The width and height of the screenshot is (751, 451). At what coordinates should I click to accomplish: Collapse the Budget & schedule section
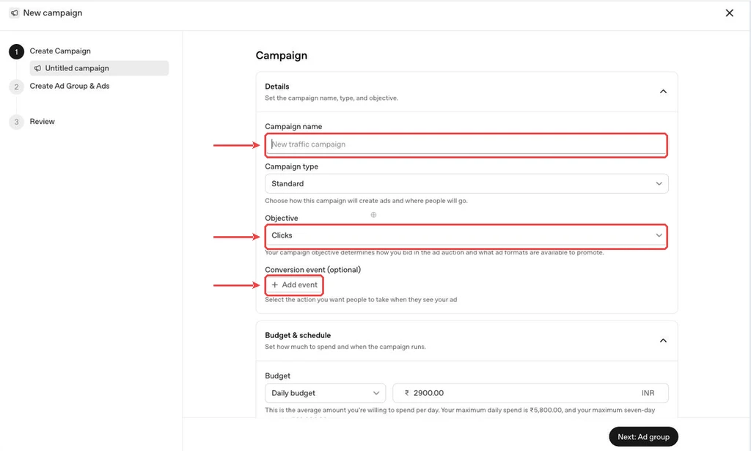663,340
